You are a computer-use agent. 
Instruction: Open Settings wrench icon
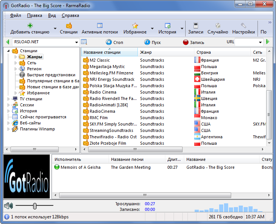tap(244, 26)
